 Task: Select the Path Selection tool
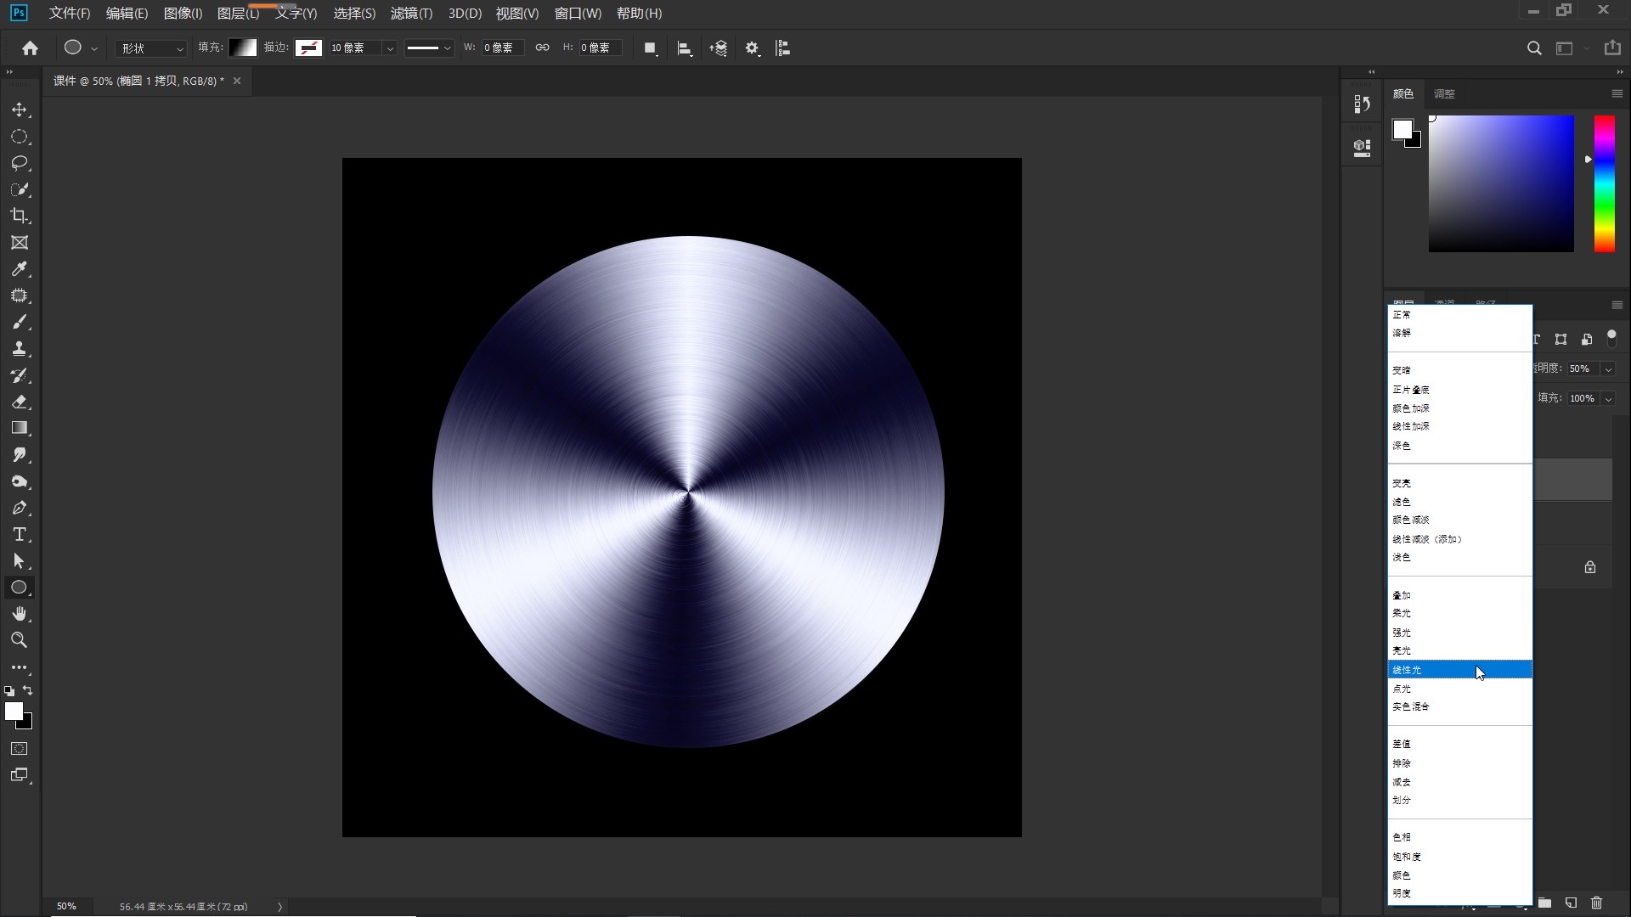click(x=20, y=561)
